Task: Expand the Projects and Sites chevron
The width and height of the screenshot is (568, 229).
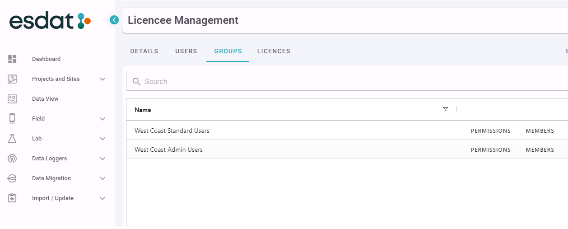Action: [x=102, y=79]
